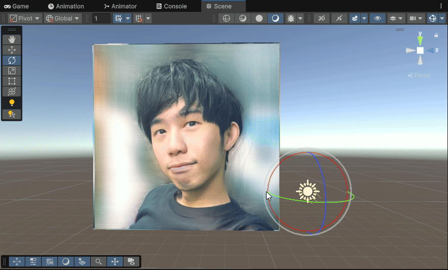This screenshot has width=448, height=270.
Task: Select the Rect tool
Action: tap(12, 81)
